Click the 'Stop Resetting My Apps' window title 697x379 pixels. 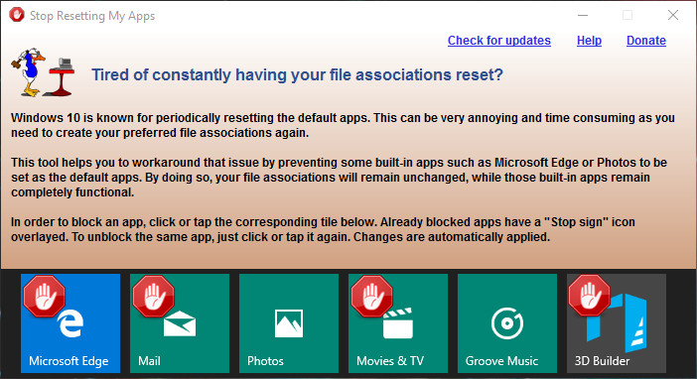pos(92,16)
